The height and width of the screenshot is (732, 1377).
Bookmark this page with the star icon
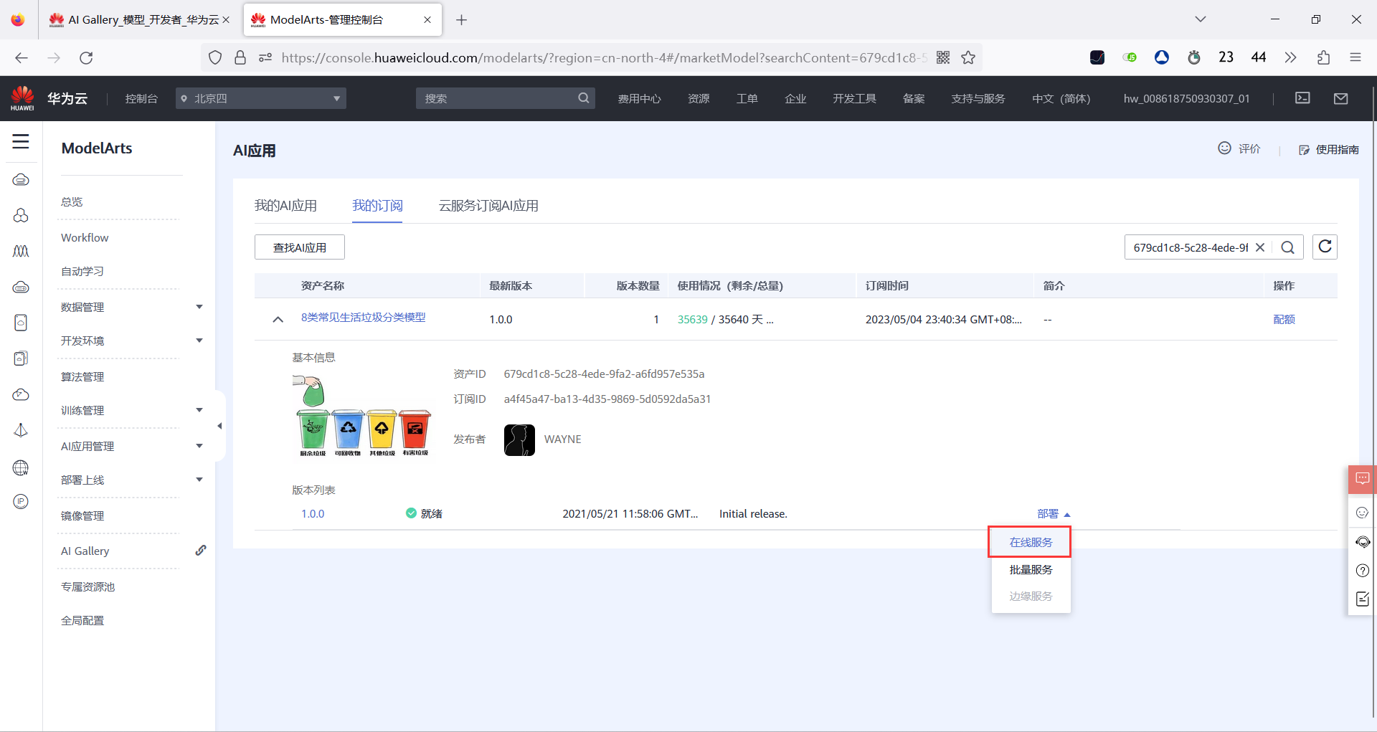point(968,57)
